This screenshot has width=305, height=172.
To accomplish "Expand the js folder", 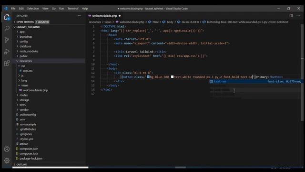I will 22,75.
